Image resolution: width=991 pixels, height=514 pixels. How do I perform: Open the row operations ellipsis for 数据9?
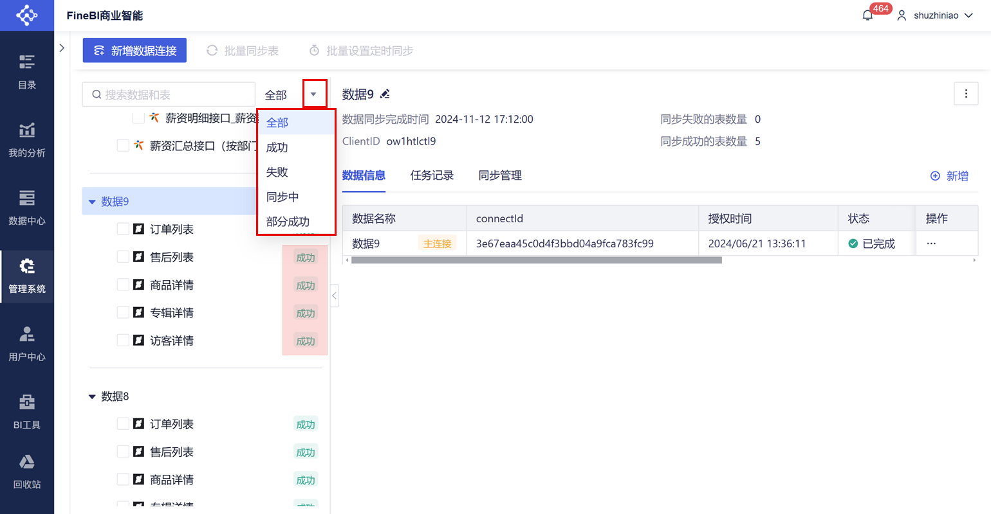(x=931, y=244)
